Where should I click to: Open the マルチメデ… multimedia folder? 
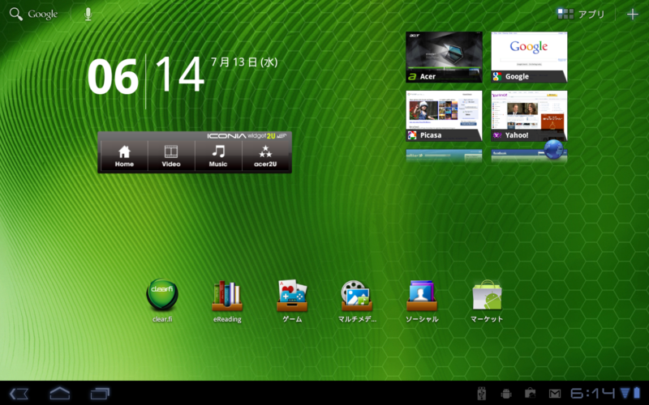click(357, 301)
